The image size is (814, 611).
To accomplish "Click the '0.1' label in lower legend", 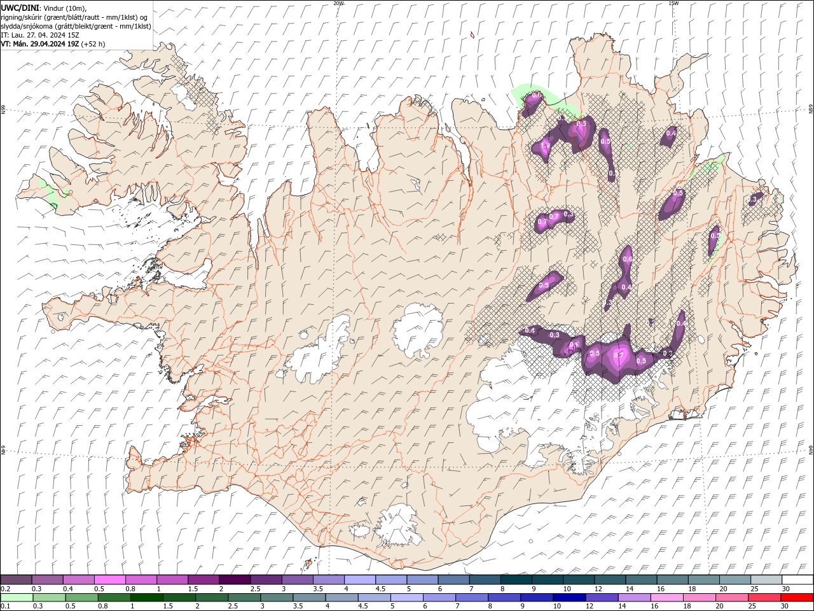I will 4,607.
